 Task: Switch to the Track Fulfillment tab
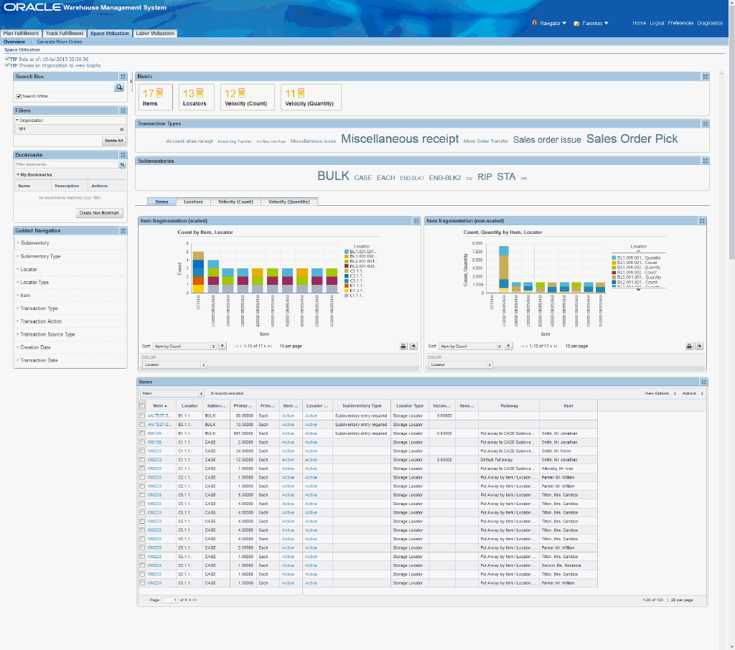(x=65, y=33)
